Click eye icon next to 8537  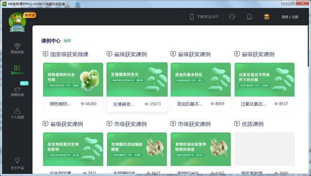pyautogui.click(x=276, y=104)
